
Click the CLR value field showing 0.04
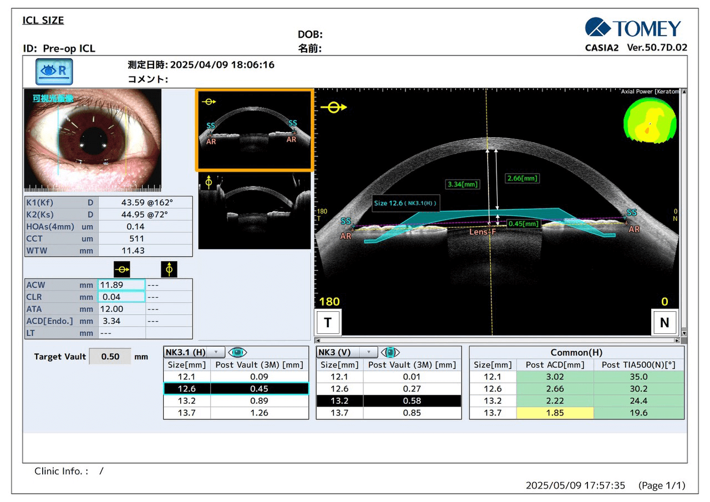point(122,297)
